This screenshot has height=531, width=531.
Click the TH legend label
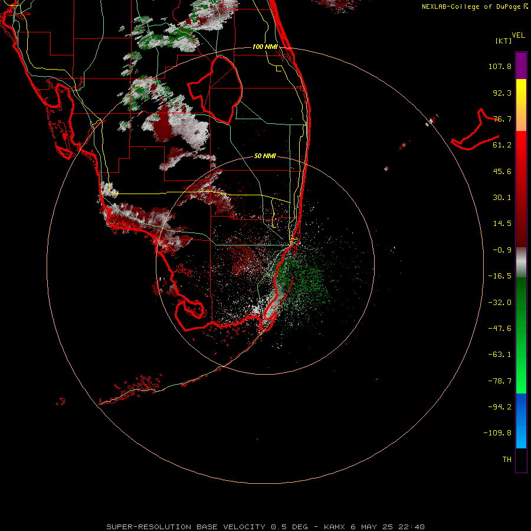[507, 460]
